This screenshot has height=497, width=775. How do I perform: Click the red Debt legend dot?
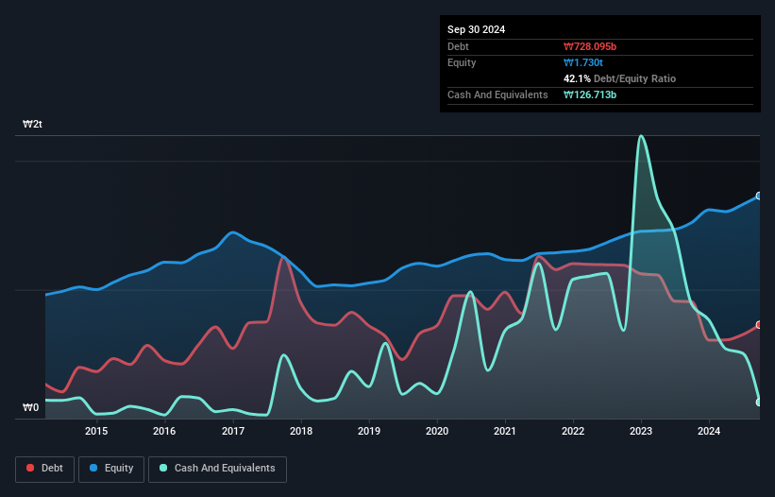click(x=30, y=468)
